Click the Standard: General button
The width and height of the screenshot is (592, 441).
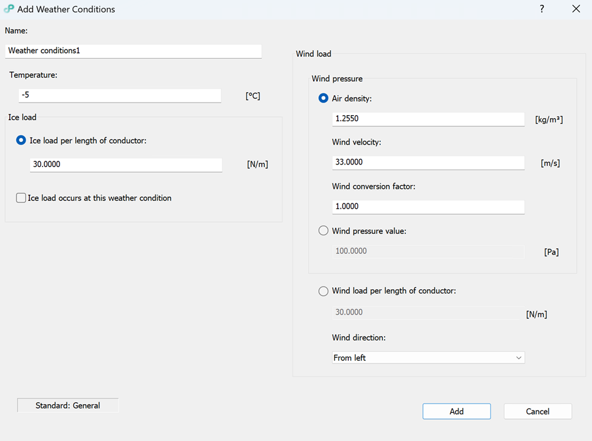pyautogui.click(x=68, y=405)
